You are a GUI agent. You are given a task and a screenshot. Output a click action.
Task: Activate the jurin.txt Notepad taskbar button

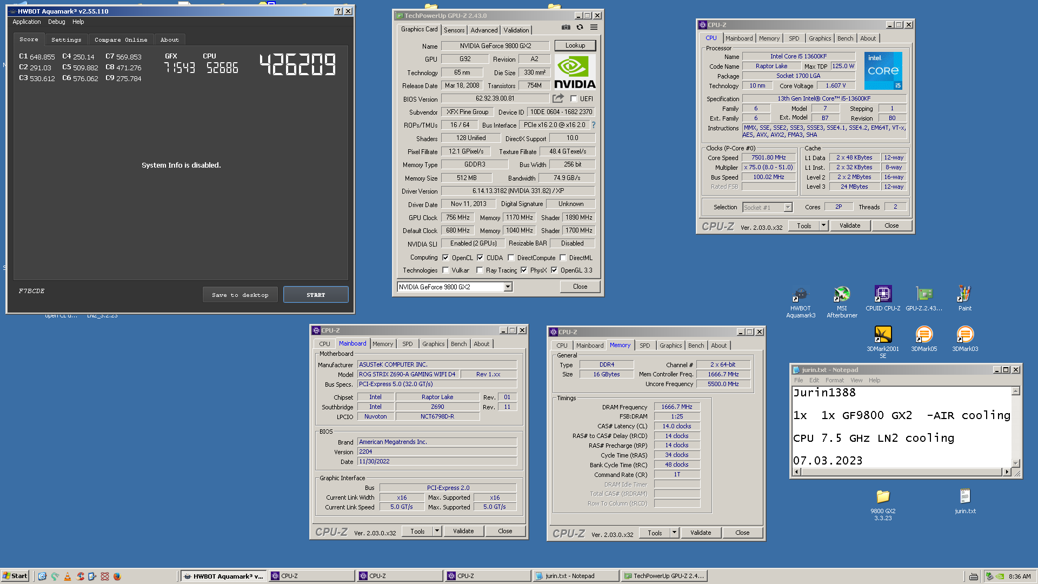coord(575,576)
